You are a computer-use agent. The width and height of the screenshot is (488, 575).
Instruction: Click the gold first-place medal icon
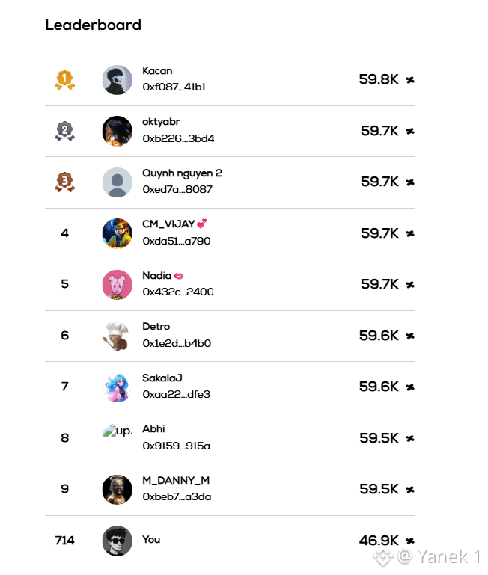point(64,79)
